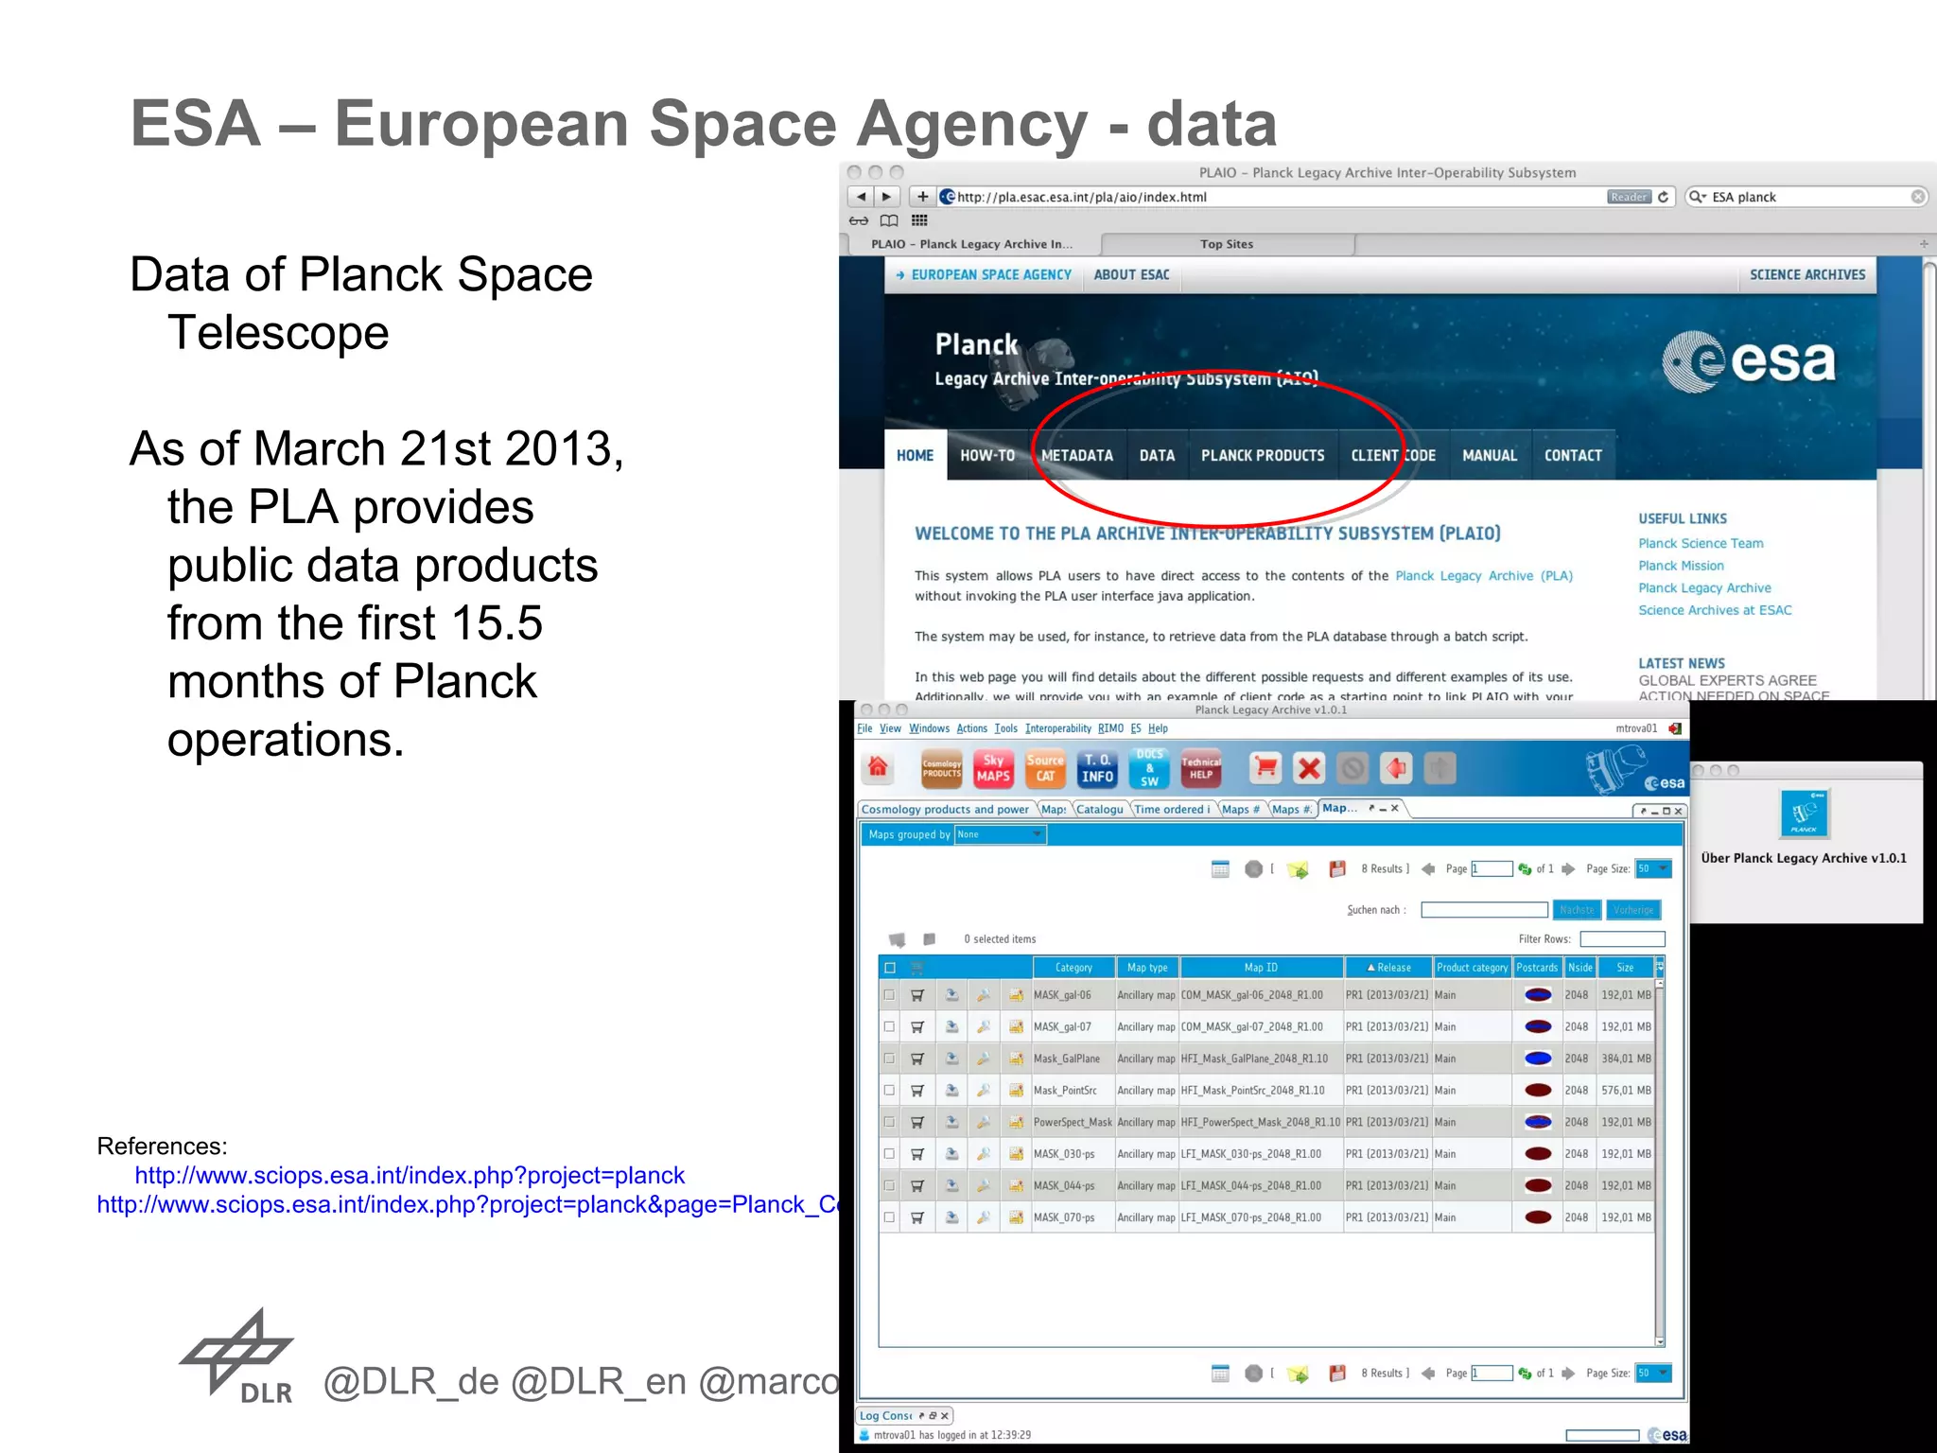Click the top table view icon
This screenshot has height=1453, width=1937.
(x=1220, y=868)
